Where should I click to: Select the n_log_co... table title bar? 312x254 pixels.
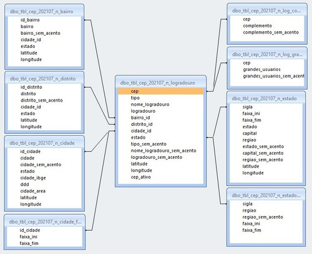click(267, 11)
